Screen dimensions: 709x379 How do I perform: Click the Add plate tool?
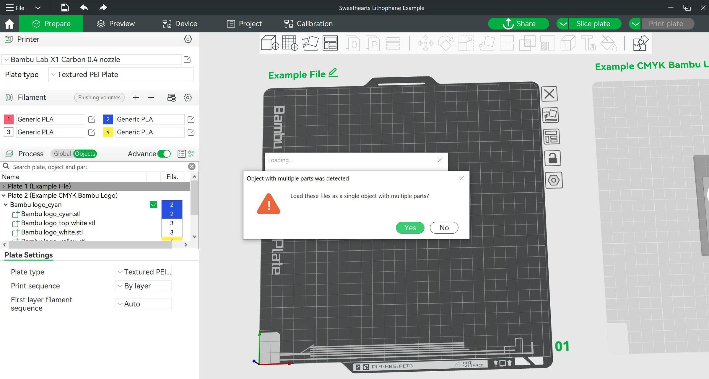click(x=290, y=43)
